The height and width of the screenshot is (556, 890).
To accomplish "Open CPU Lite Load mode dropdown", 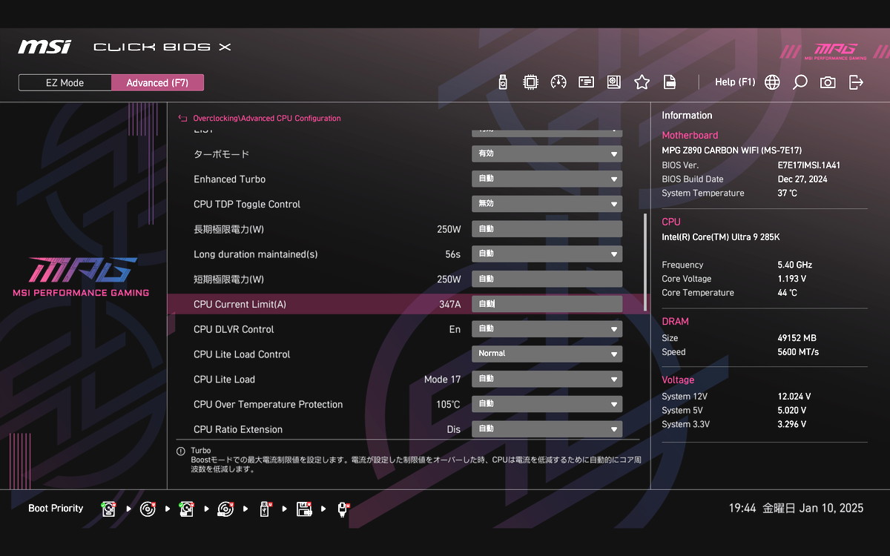I will pos(547,380).
